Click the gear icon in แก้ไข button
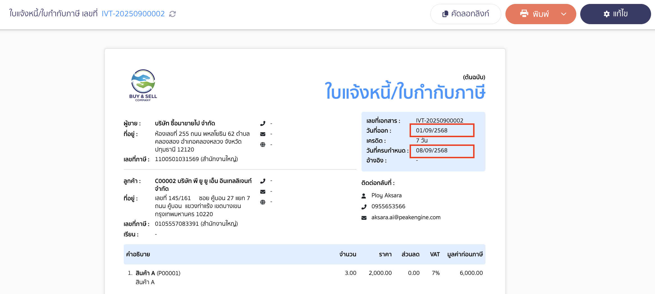655x294 pixels. (607, 14)
